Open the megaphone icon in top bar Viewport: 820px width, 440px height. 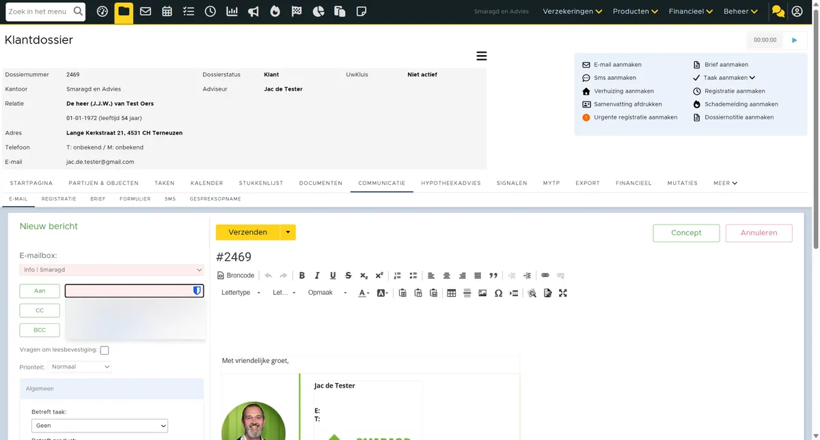254,12
